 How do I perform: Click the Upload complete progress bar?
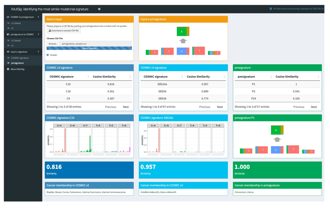coord(89,48)
